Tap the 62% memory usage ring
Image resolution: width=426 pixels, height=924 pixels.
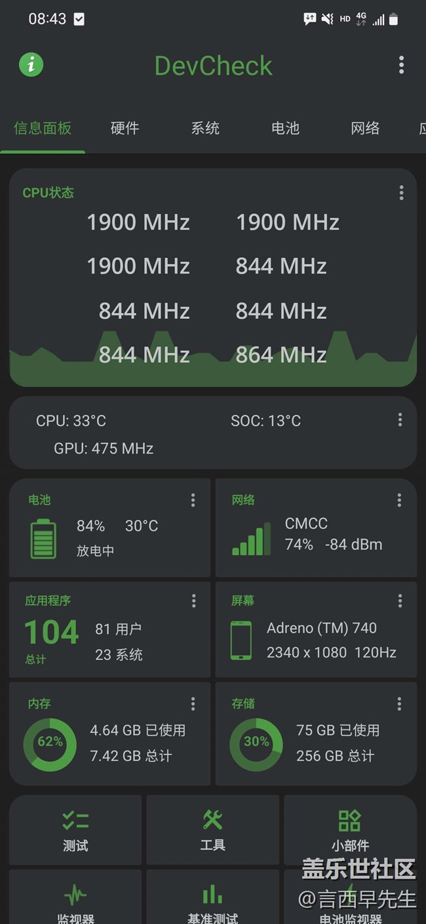click(x=50, y=744)
